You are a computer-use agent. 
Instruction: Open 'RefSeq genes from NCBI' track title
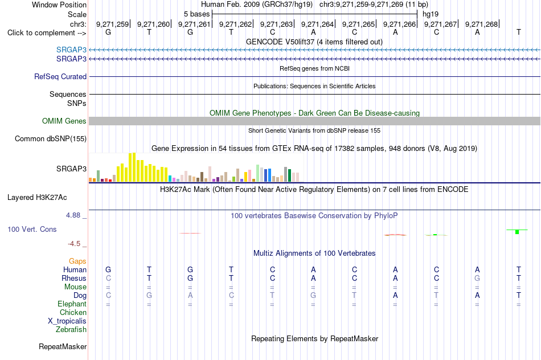point(314,68)
